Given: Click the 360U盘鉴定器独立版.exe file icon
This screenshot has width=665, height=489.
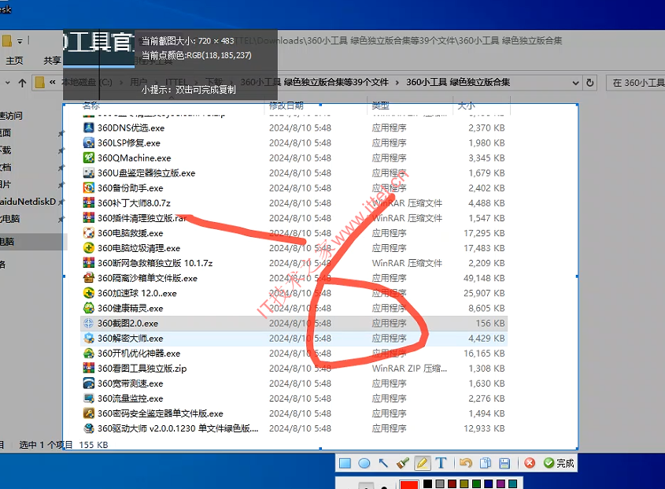Looking at the screenshot, I should [89, 172].
